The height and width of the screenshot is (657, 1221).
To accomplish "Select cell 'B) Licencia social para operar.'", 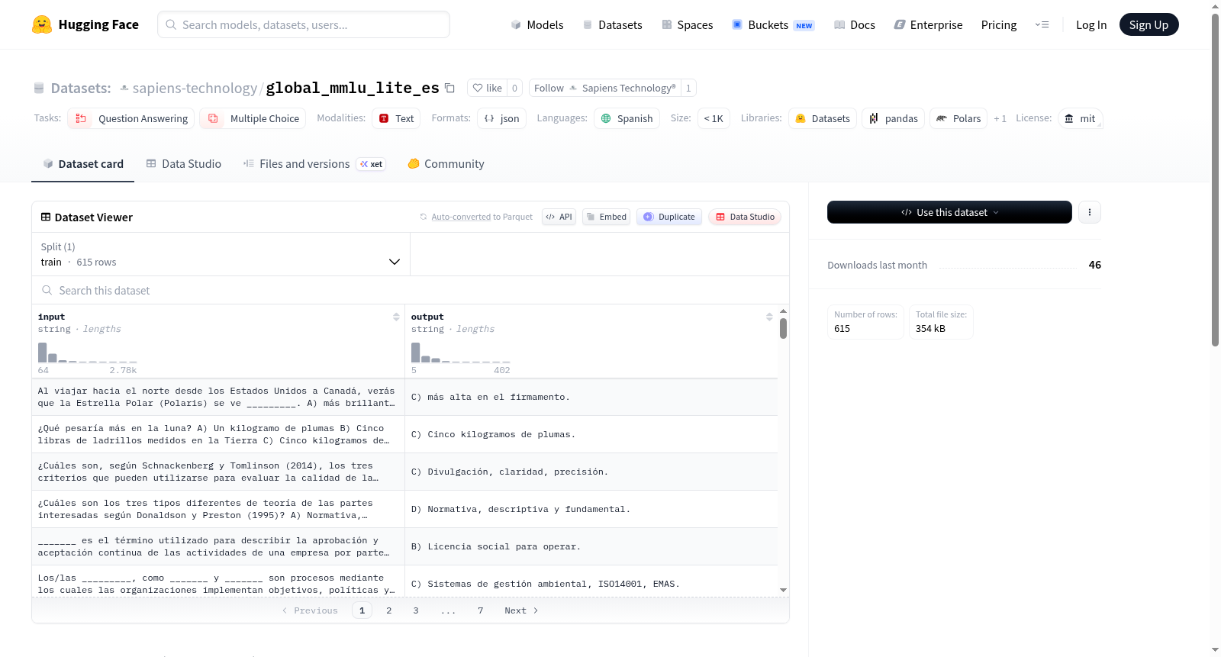I will point(591,546).
